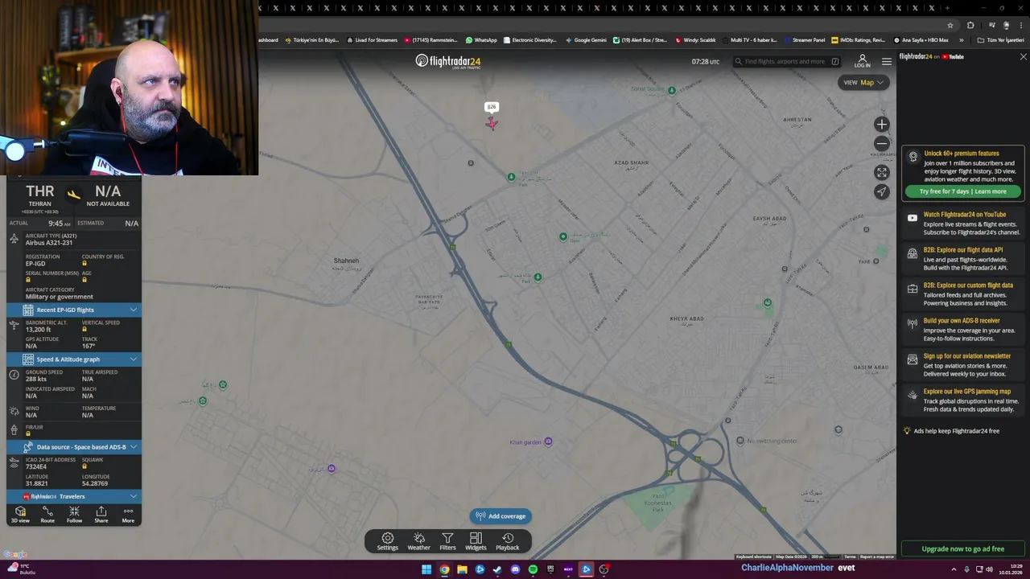Open File Explorer from taskbar
The height and width of the screenshot is (579, 1030).
tap(462, 569)
